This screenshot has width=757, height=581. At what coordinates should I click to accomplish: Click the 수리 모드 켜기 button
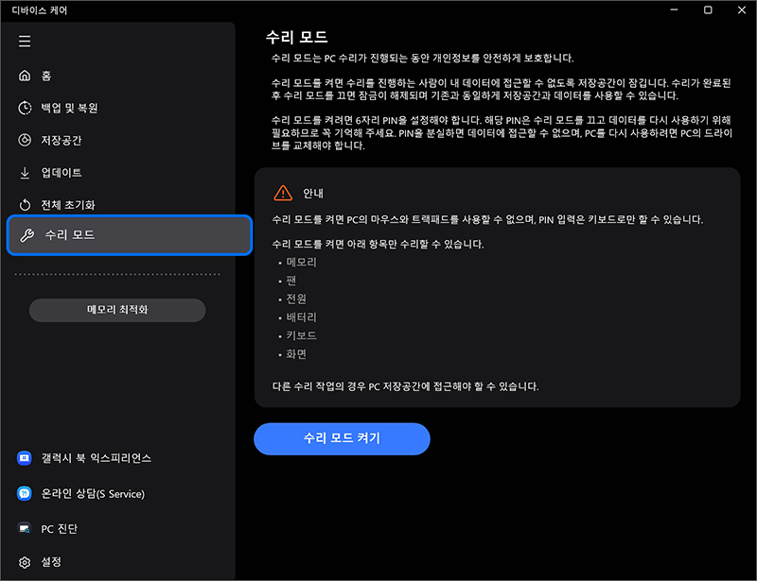[342, 438]
